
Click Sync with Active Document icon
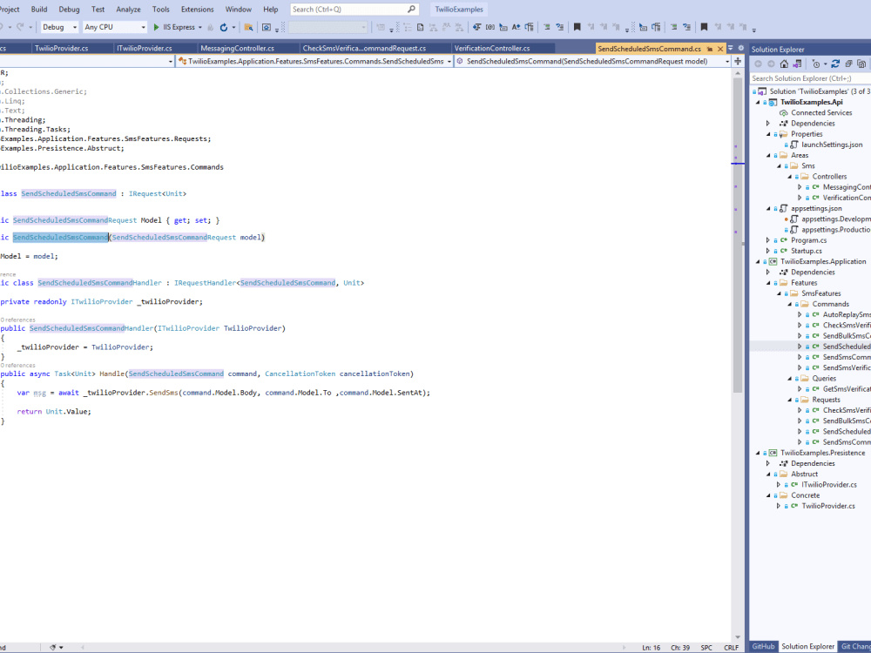click(835, 64)
